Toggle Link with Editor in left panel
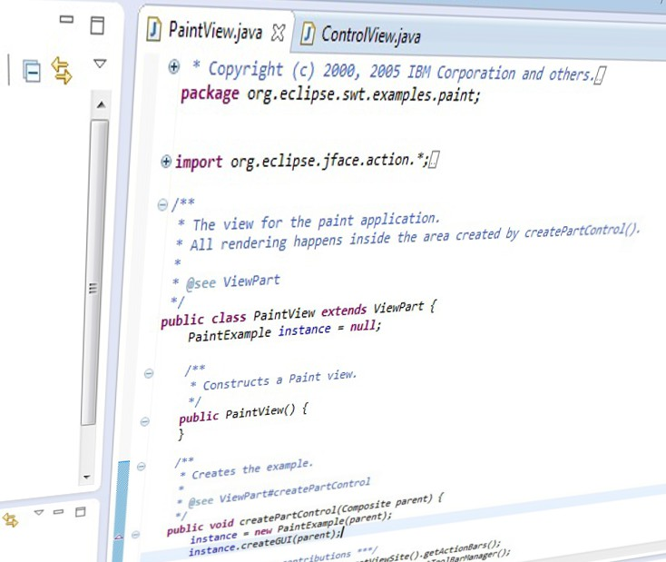The height and width of the screenshot is (562, 666). (x=62, y=70)
